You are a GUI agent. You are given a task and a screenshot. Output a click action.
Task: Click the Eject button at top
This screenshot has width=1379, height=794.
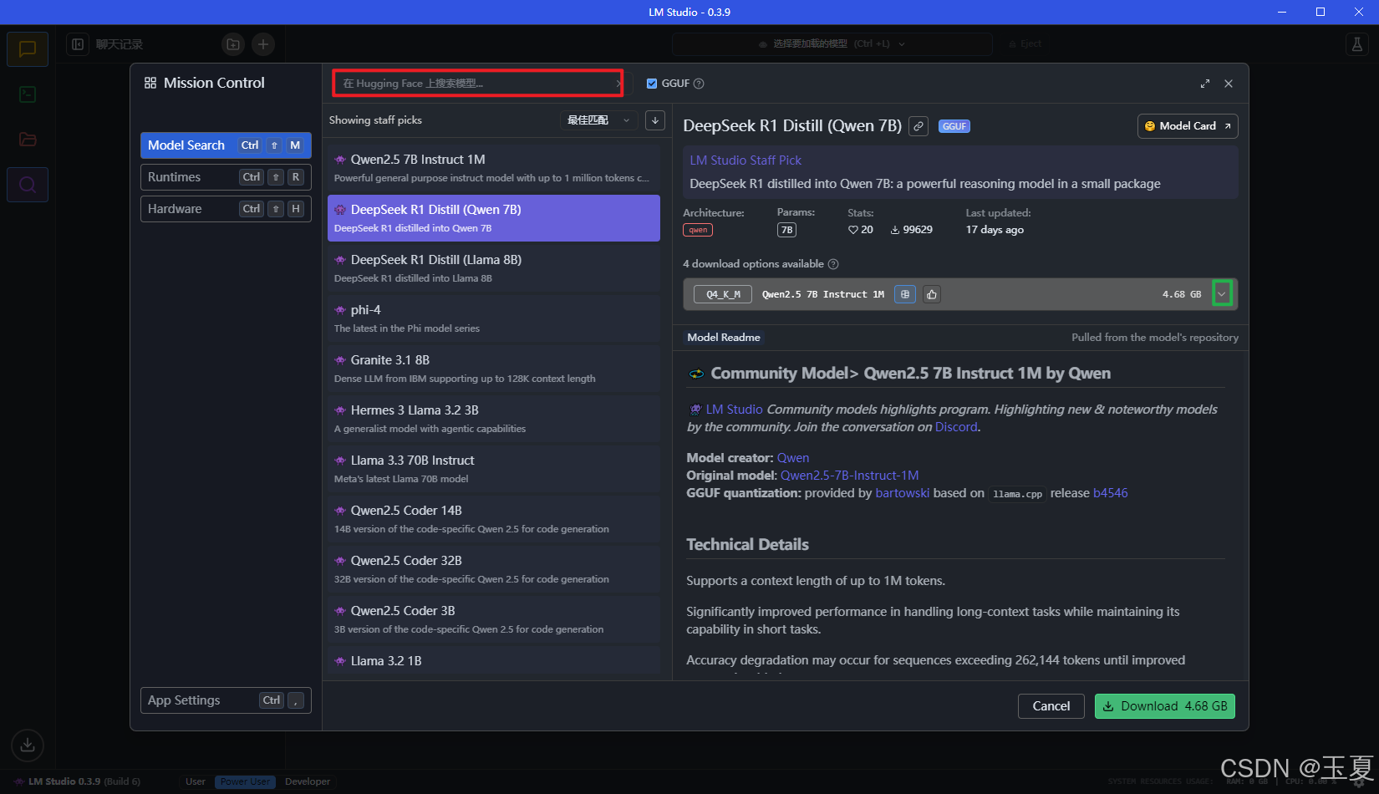pos(1025,44)
